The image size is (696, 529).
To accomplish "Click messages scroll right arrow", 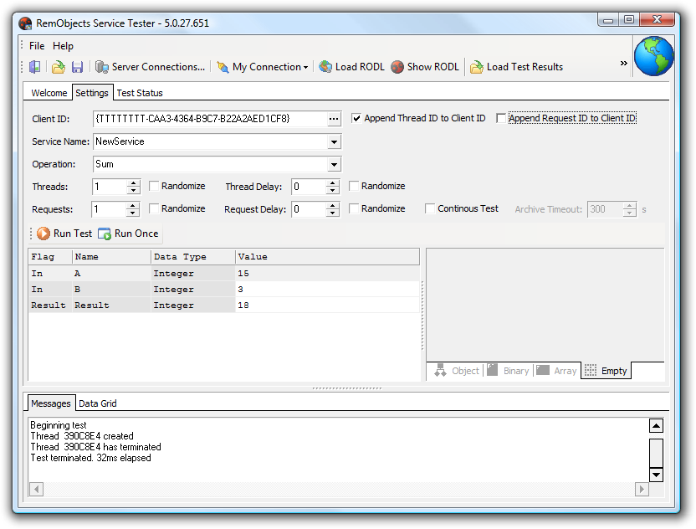I will [642, 490].
